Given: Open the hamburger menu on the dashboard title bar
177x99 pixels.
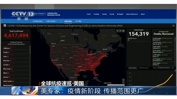Looking at the screenshot, I should pos(174,26).
